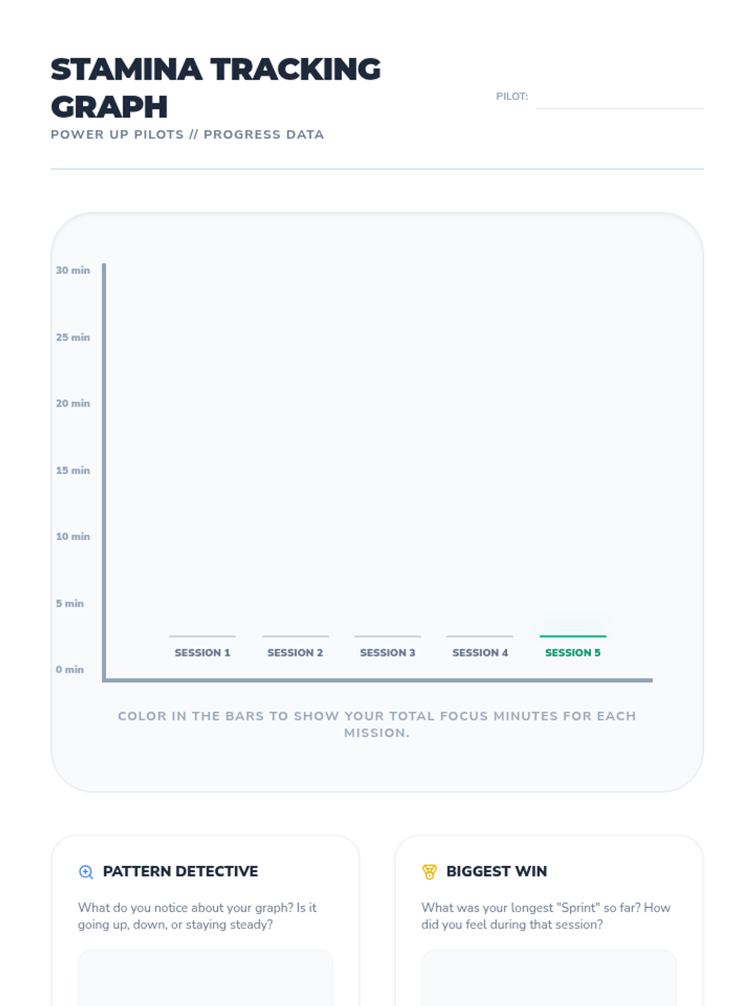
Task: Click the Pattern Detective heading
Action: pos(180,871)
